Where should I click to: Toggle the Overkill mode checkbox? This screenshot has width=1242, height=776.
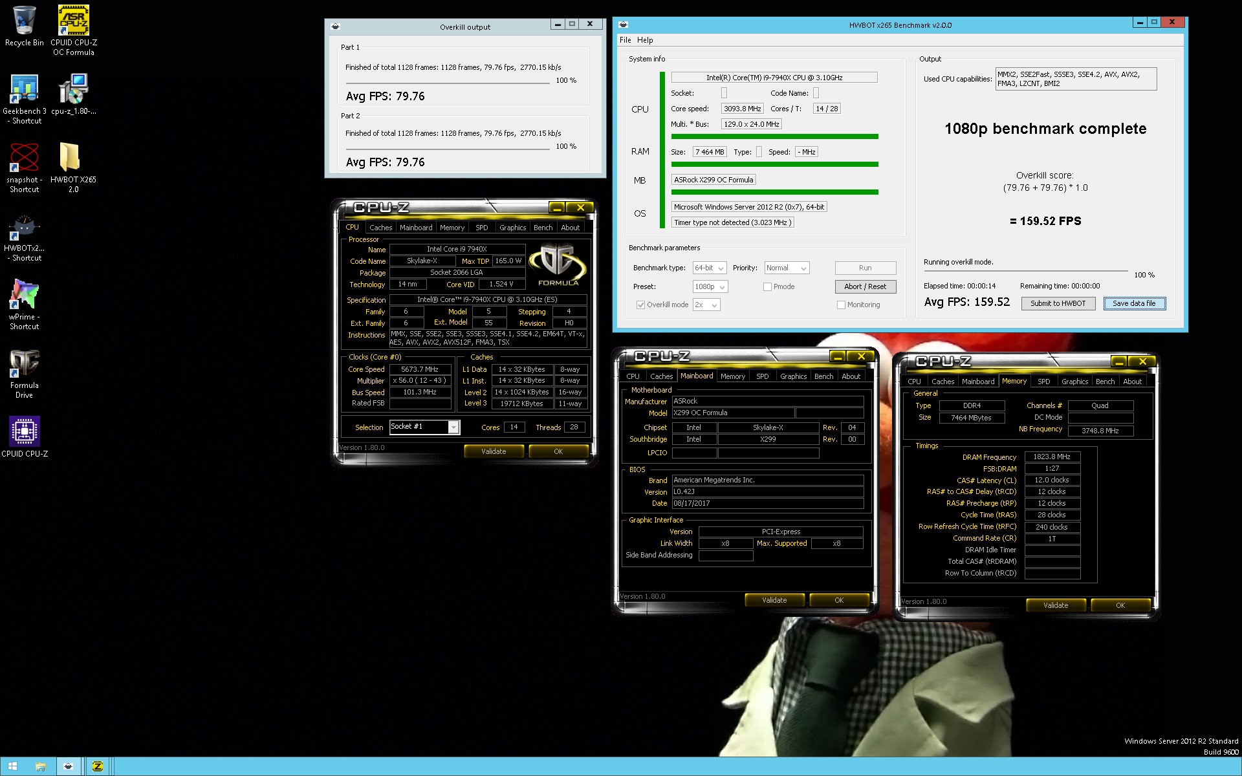coord(640,305)
